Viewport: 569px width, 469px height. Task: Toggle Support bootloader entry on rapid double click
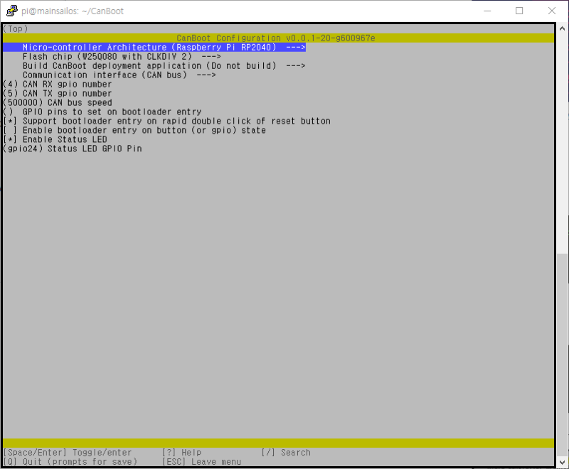171,121
